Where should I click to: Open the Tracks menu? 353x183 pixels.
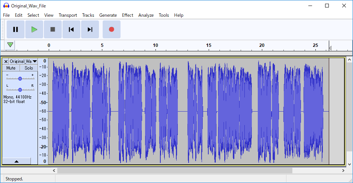coord(88,15)
